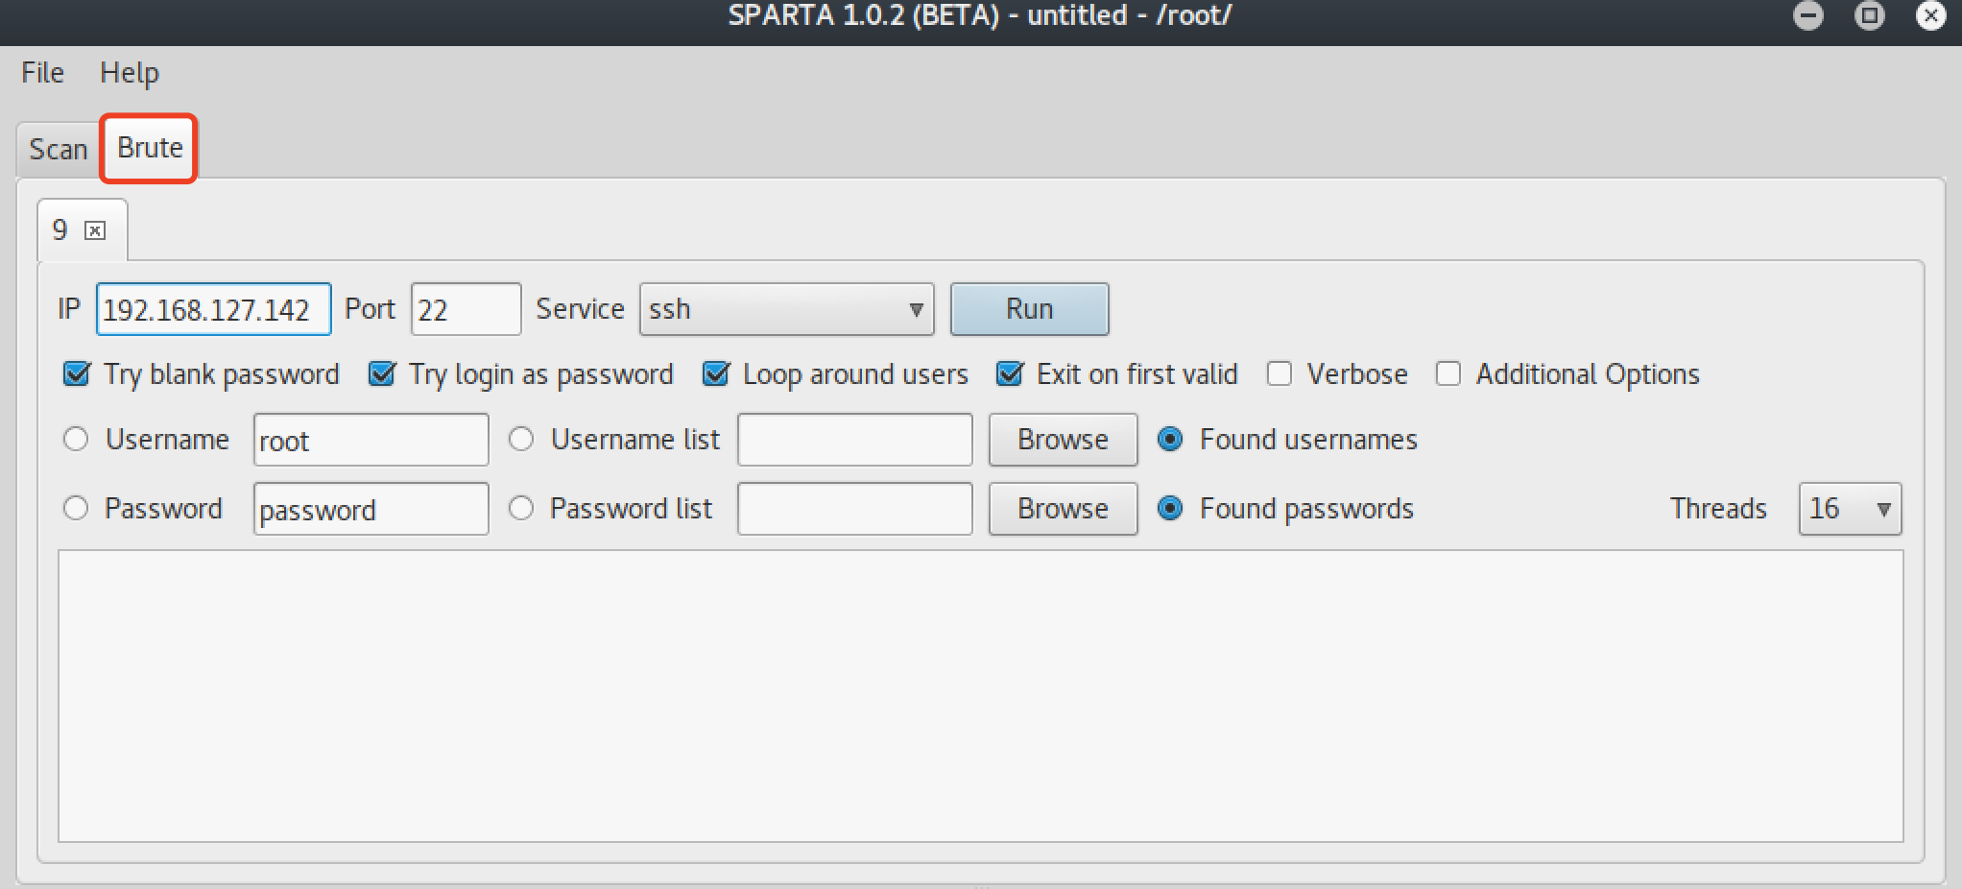Open the File menu
The image size is (1962, 889).
coord(42,73)
